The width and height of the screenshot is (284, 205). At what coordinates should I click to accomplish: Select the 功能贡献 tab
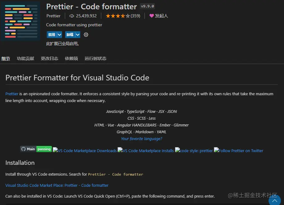(26, 58)
